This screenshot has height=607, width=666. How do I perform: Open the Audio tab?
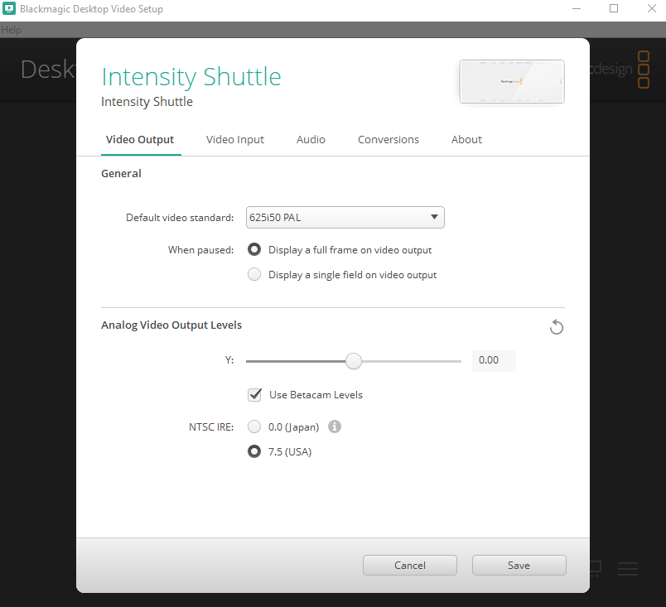pyautogui.click(x=311, y=140)
